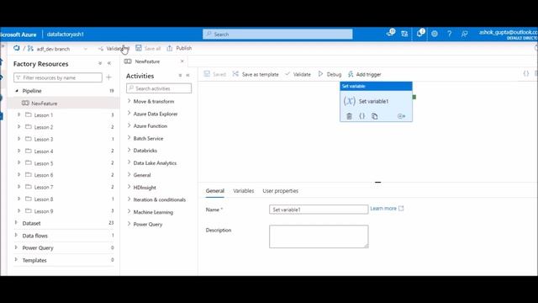Expand all Factory Resources with the down chevron

[100, 64]
